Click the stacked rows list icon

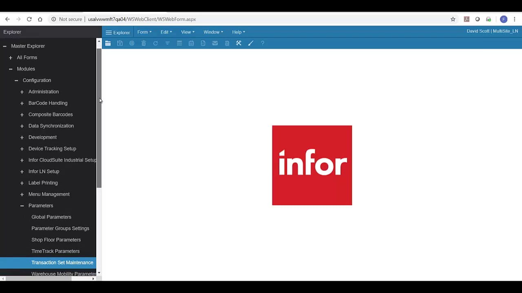[x=179, y=43]
